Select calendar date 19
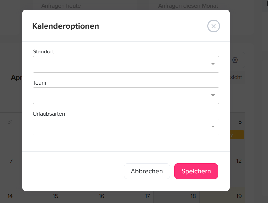Screen dimensions: 268x203 click(x=239, y=195)
